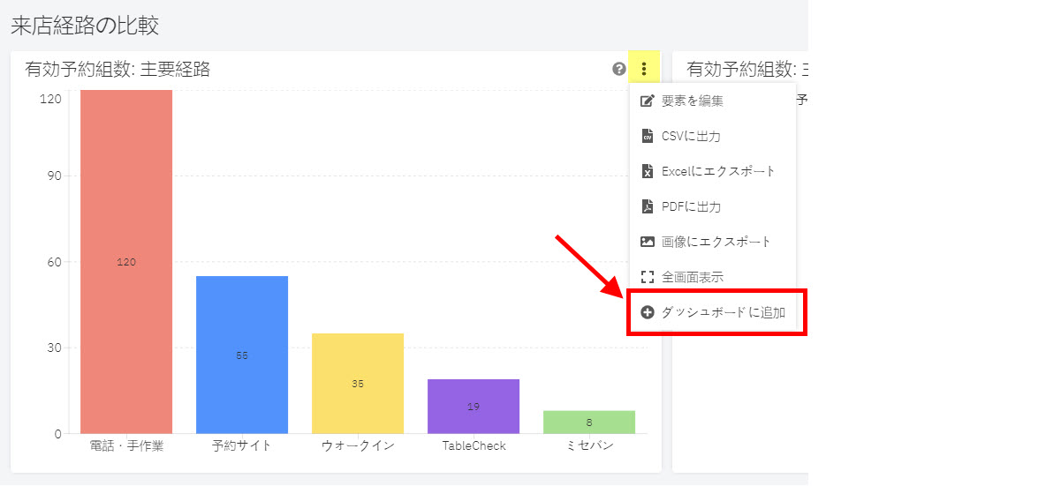Choose Excelにエクスポート option
This screenshot has width=1061, height=486.
click(712, 171)
